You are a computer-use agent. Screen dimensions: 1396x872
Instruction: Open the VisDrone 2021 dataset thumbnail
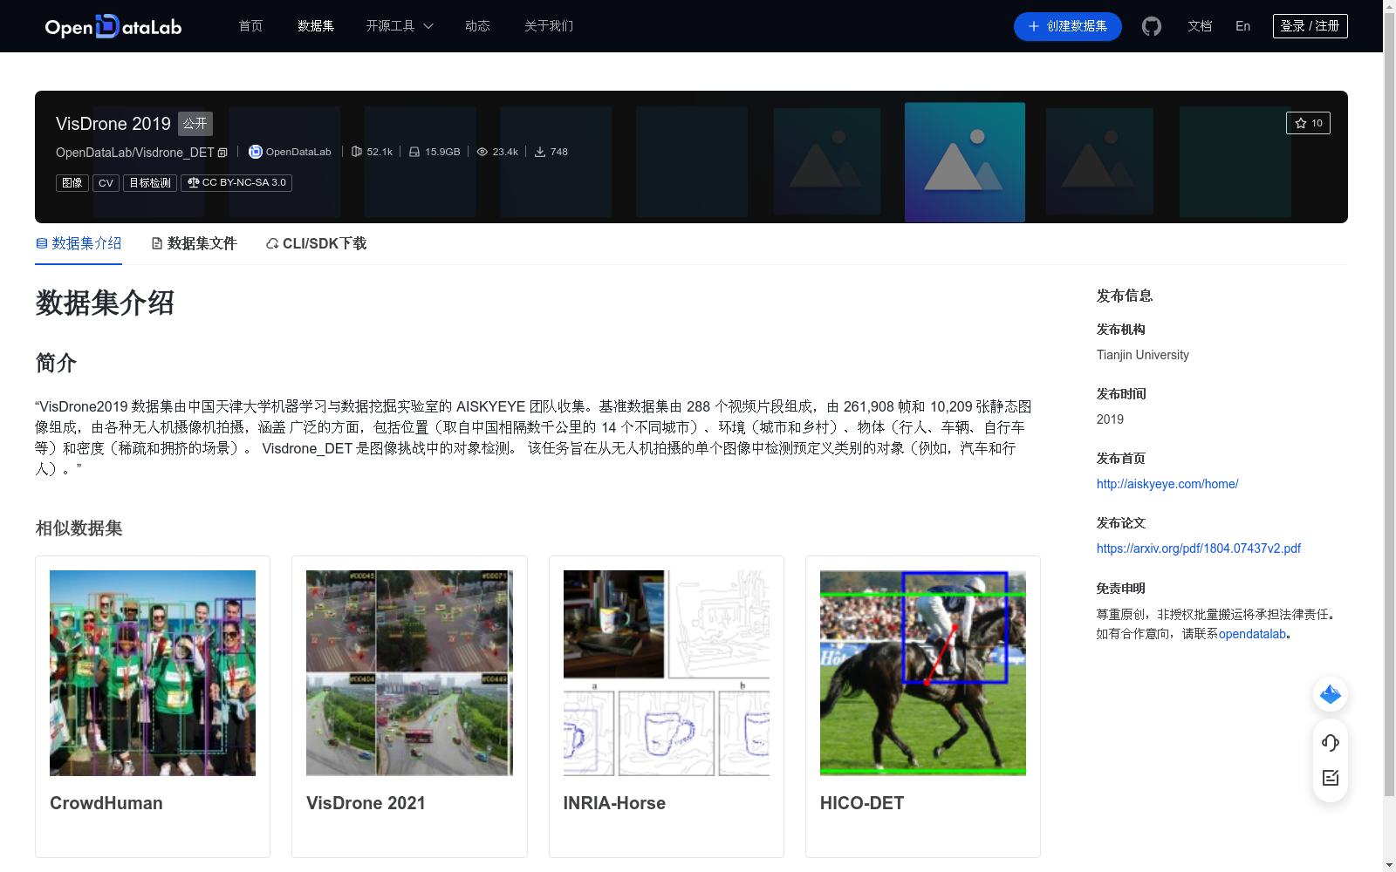pyautogui.click(x=409, y=673)
